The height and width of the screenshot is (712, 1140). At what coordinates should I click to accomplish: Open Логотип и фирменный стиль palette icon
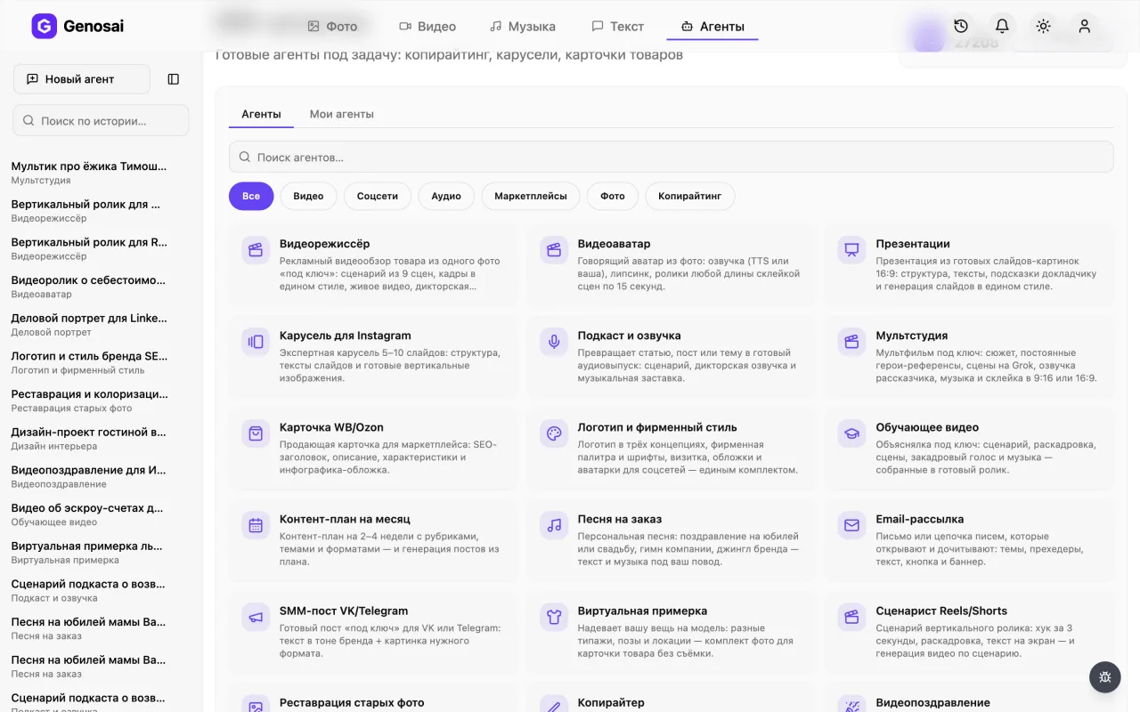coord(554,433)
